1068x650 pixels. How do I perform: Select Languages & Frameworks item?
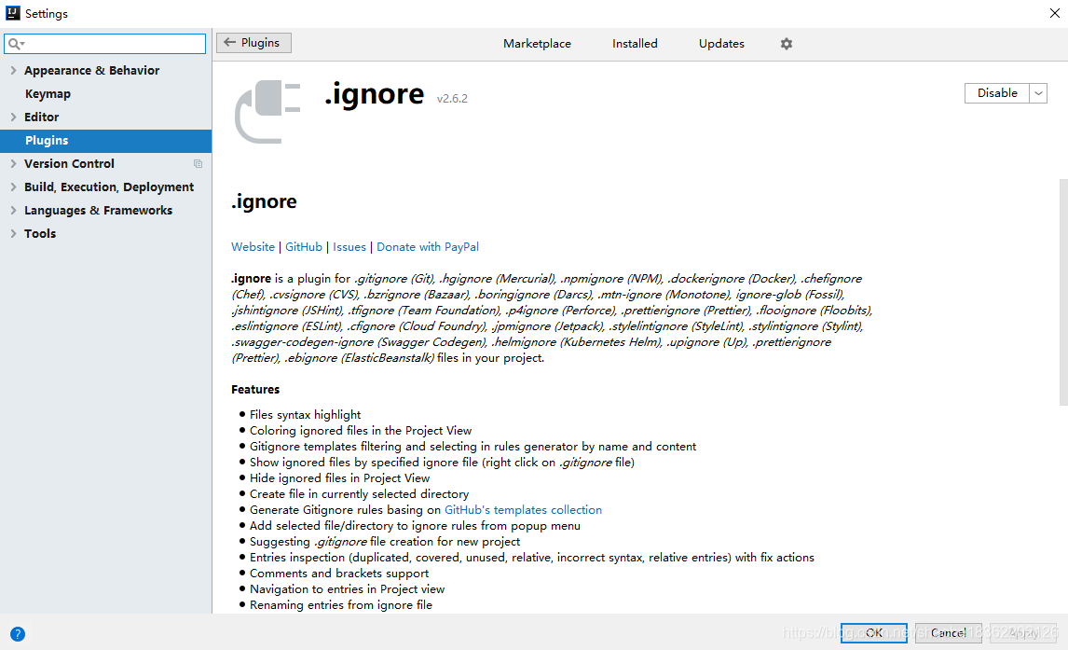pyautogui.click(x=98, y=210)
